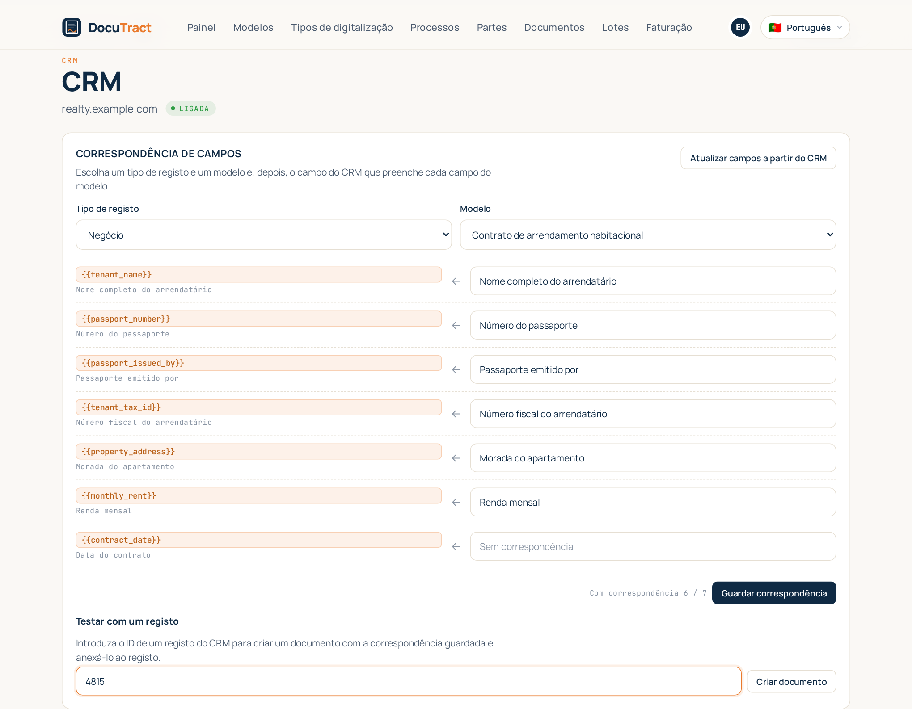
Task: Click arrow icon beside monthly_rent row
Action: (x=456, y=502)
